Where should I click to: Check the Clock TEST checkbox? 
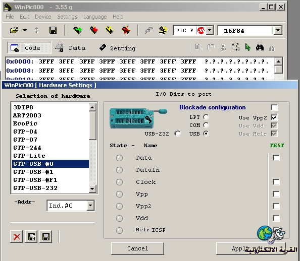(276, 182)
